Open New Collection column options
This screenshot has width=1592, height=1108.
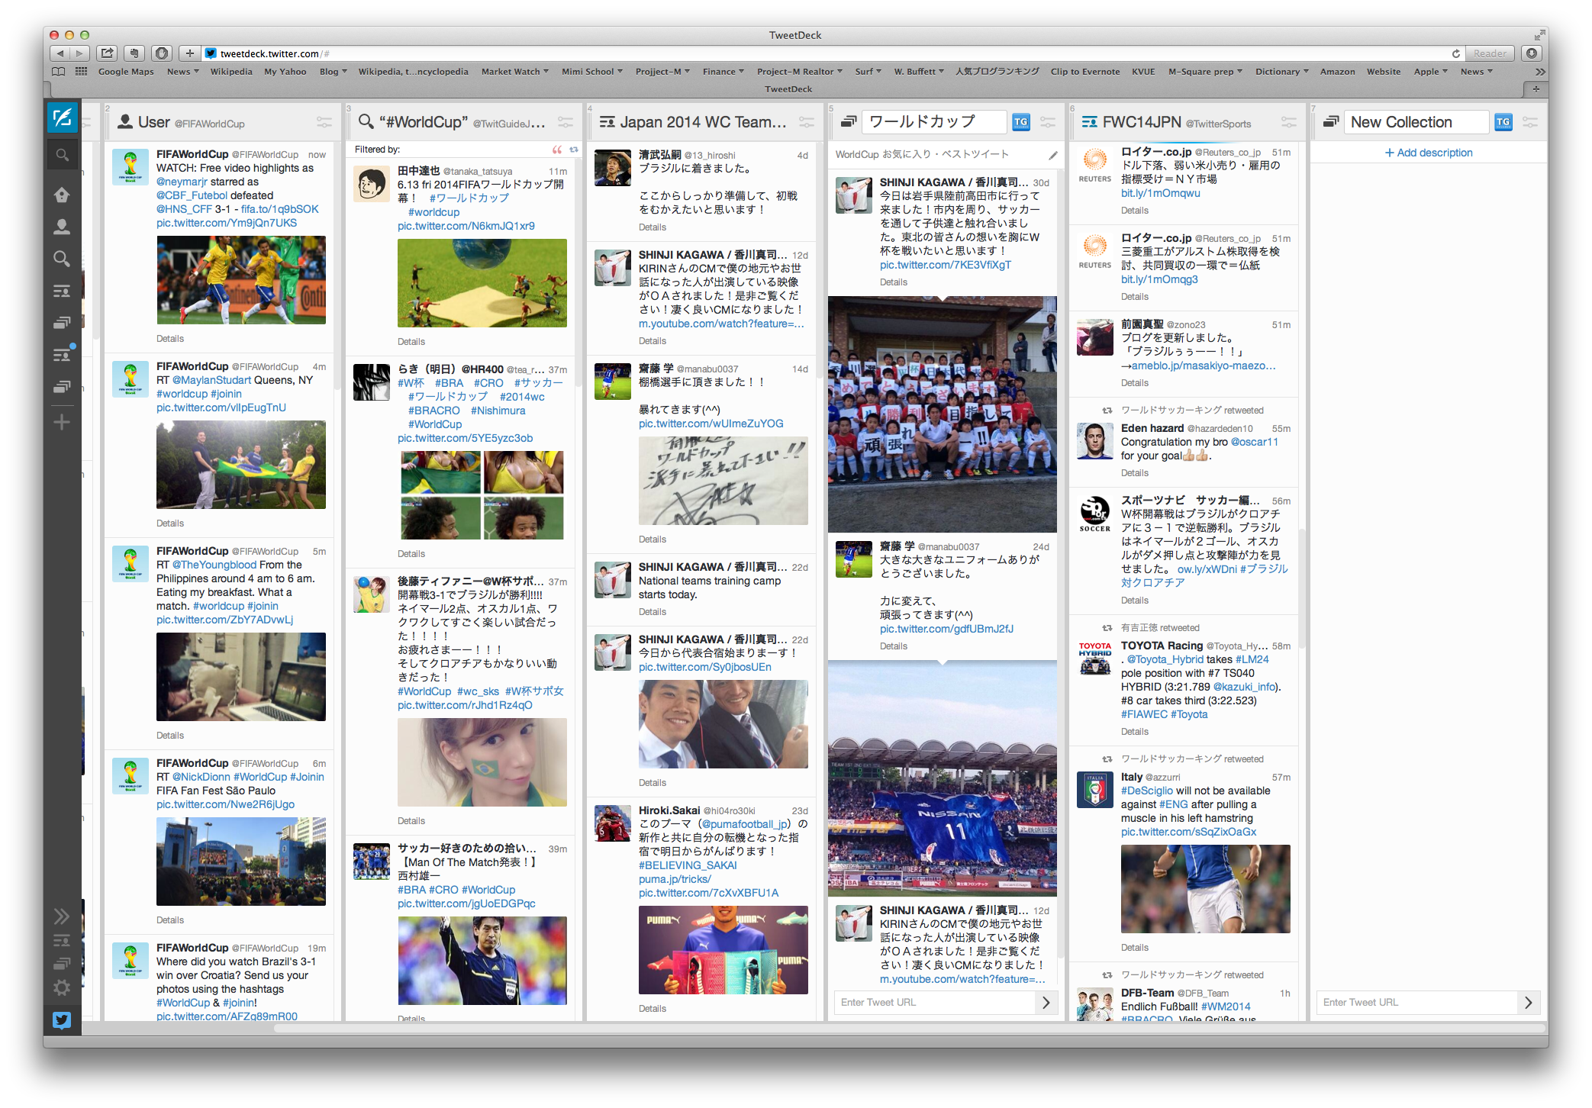(1530, 122)
